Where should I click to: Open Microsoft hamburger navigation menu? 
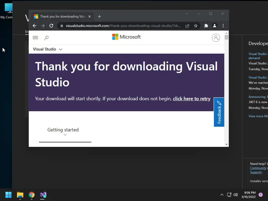pos(35,38)
